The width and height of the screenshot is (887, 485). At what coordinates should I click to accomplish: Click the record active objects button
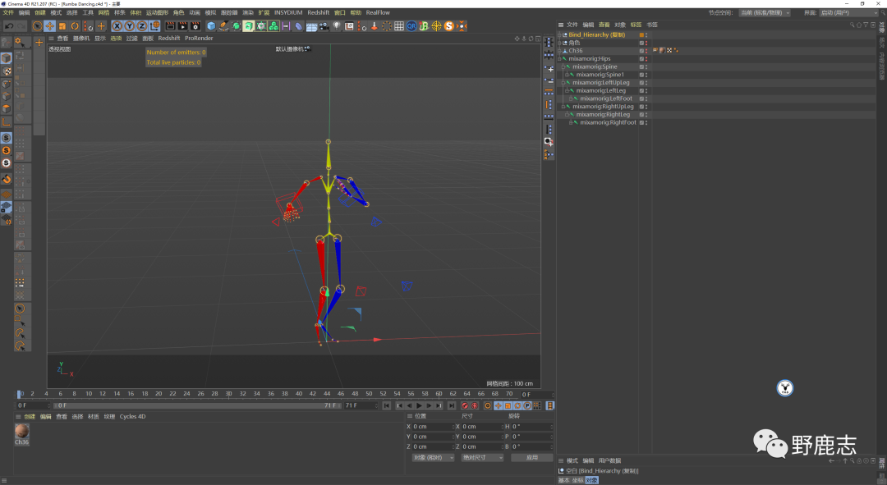click(464, 405)
